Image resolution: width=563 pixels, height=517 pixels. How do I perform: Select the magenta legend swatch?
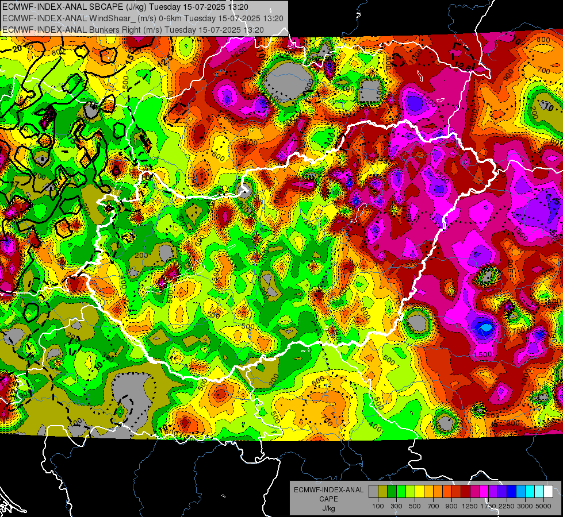tap(484, 491)
